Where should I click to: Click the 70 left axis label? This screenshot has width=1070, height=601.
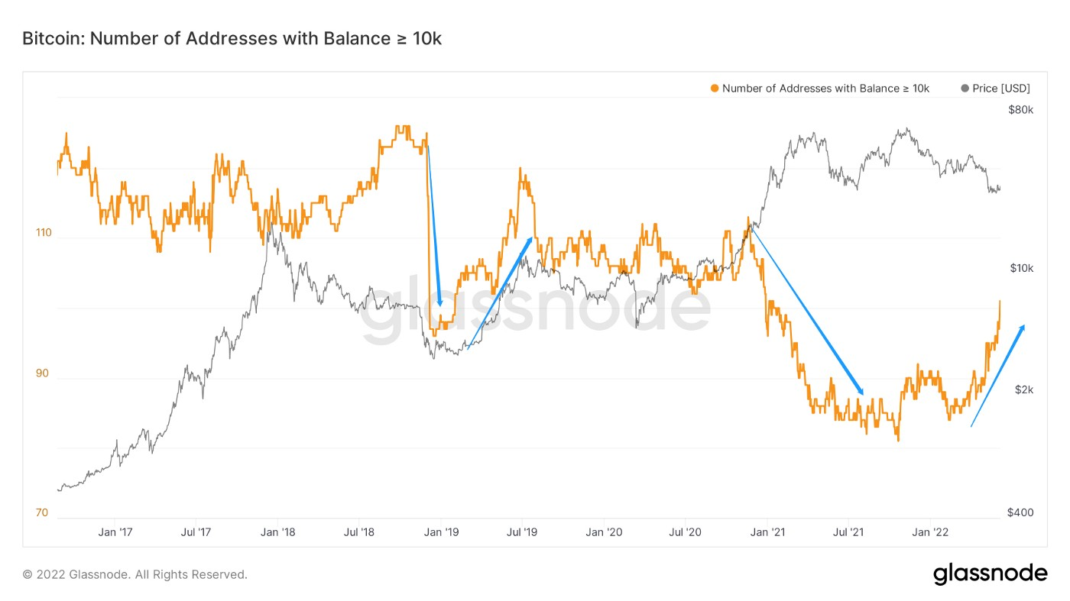pos(41,512)
